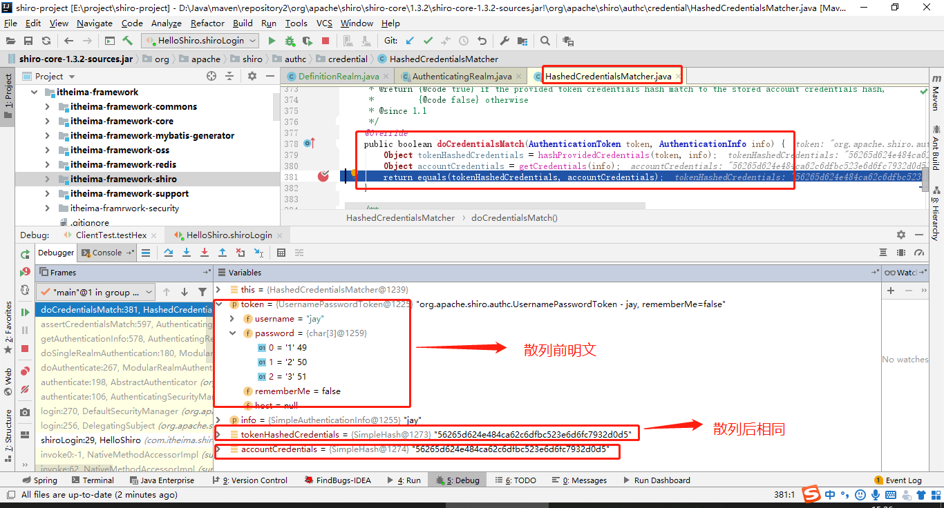Switch to the Console debug tab
Viewport: 944px width, 508px height.
pyautogui.click(x=107, y=253)
